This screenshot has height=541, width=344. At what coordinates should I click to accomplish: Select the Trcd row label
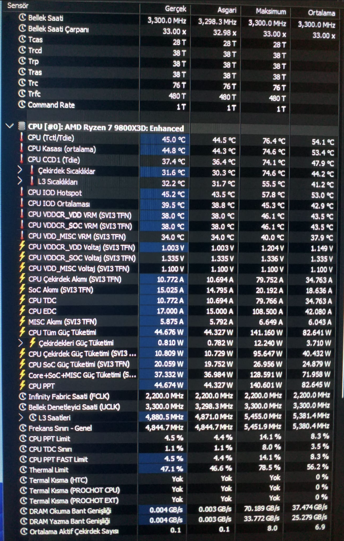point(35,50)
